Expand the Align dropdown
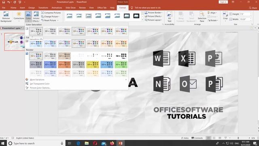Viewport: 259px width, 146px height. click(x=212, y=13)
